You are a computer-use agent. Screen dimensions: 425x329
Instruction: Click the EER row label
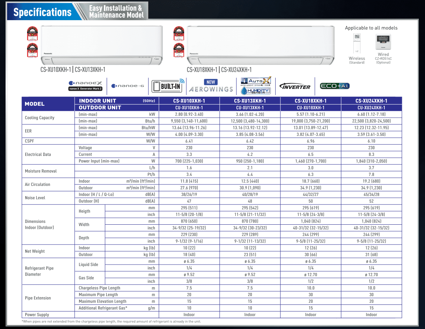28,131
